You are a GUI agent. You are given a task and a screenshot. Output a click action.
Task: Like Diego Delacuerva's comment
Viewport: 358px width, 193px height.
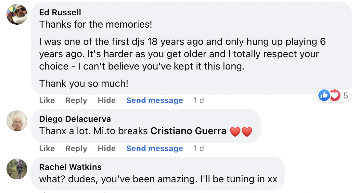47,148
